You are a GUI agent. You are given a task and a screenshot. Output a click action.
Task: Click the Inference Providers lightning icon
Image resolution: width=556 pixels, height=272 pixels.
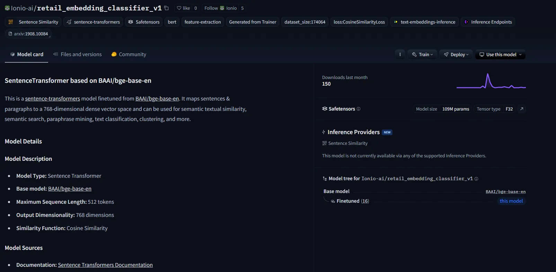pos(324,132)
